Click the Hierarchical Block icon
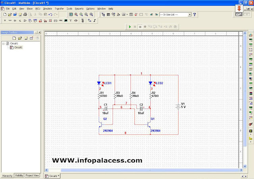The height and width of the screenshot is (179, 254). click(x=89, y=21)
